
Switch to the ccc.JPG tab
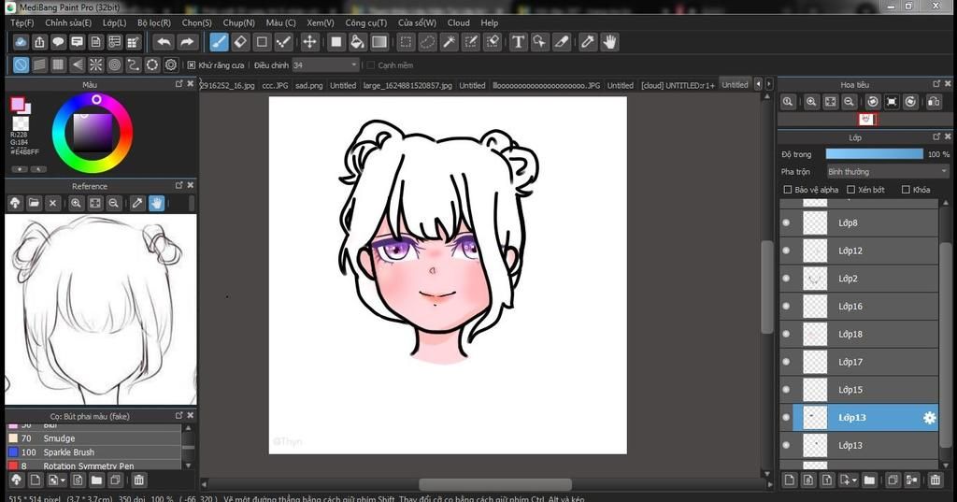275,85
